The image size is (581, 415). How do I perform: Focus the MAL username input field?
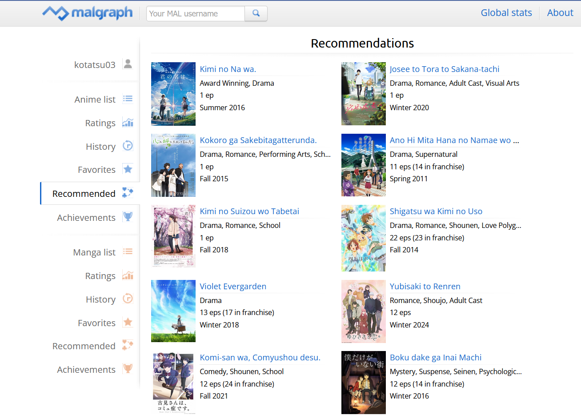coord(196,14)
